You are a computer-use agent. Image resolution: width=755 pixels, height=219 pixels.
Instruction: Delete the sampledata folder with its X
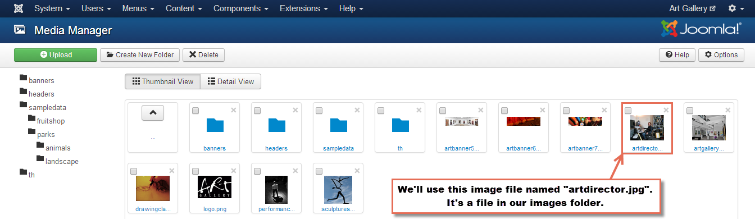(357, 110)
